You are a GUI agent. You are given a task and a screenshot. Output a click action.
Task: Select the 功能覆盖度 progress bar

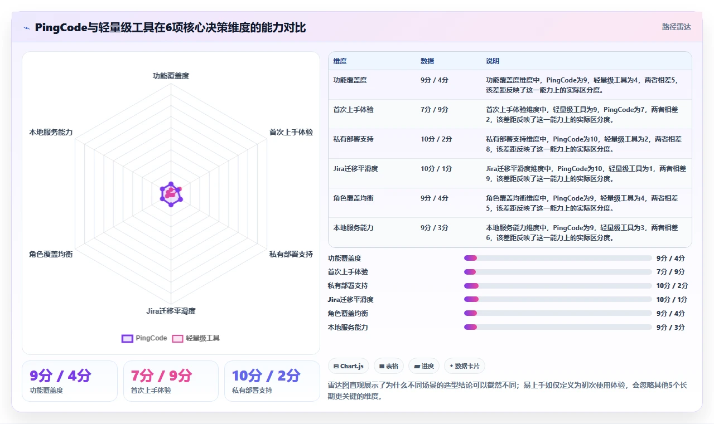coord(558,258)
